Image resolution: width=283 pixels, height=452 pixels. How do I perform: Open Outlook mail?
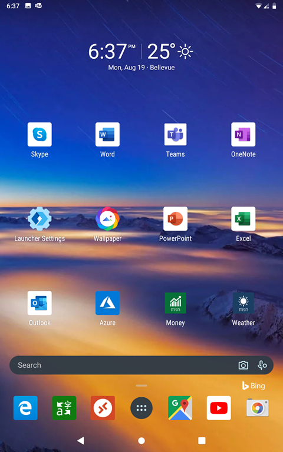point(40,303)
